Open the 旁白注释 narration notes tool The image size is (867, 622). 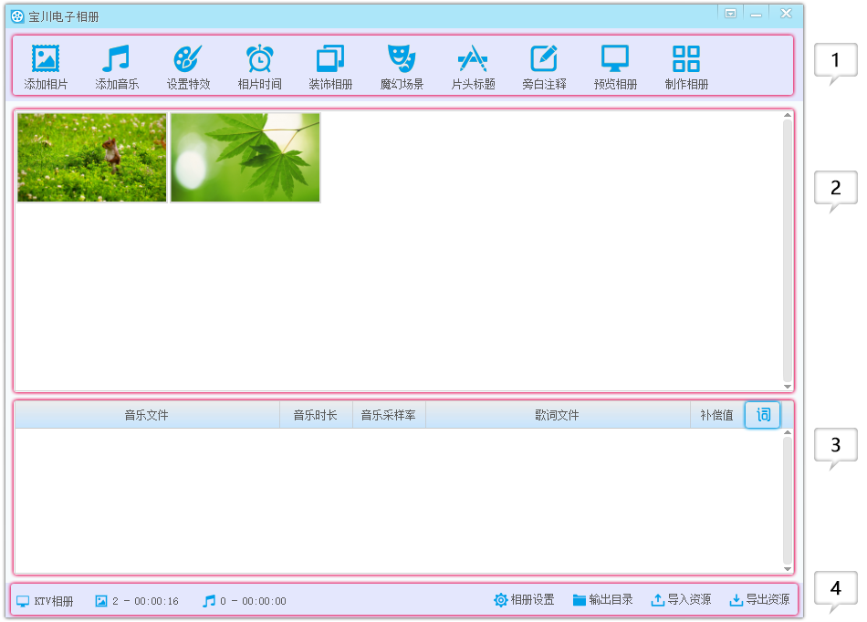pyautogui.click(x=544, y=67)
